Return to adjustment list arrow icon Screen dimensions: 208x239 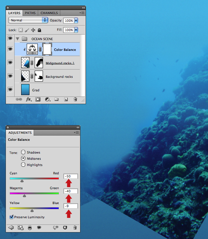click(x=11, y=228)
